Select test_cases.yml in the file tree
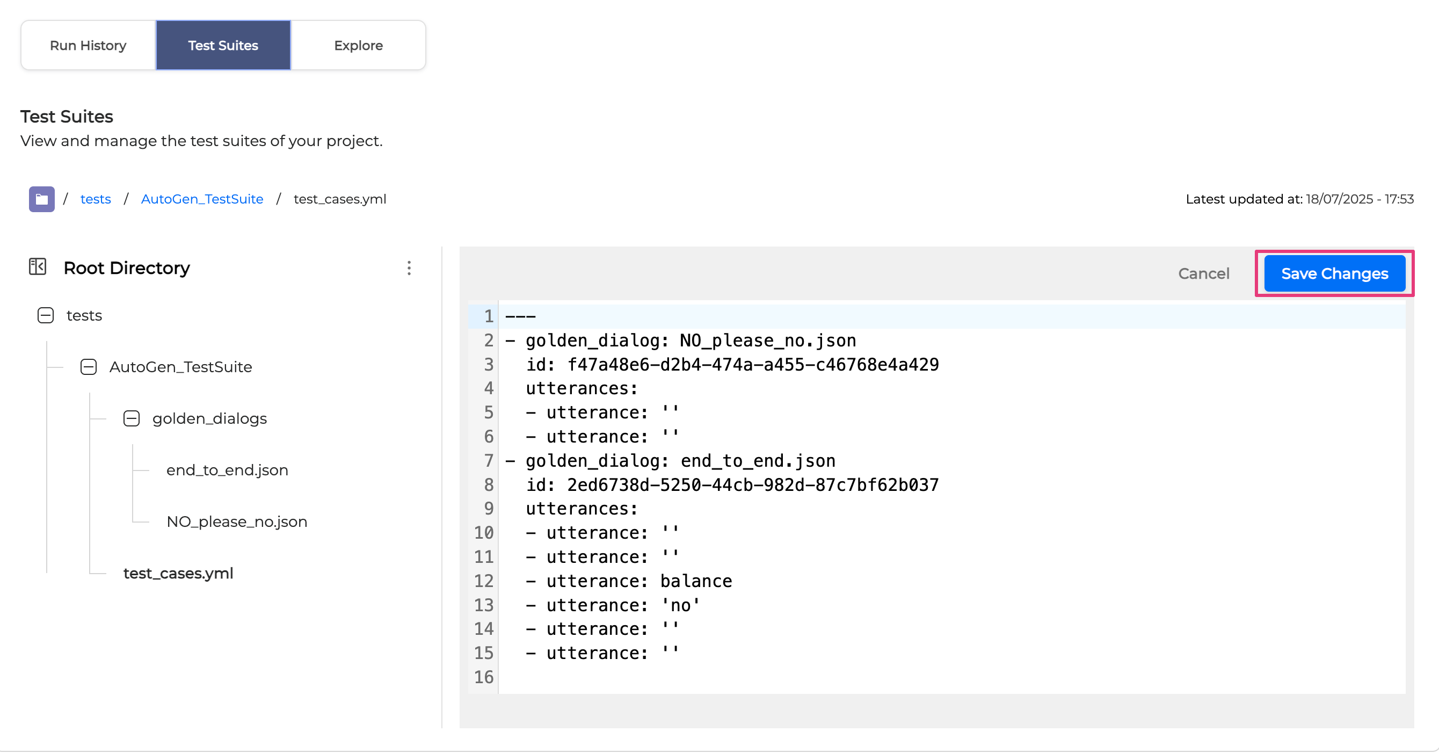Screen dimensions: 1439x753 point(178,573)
